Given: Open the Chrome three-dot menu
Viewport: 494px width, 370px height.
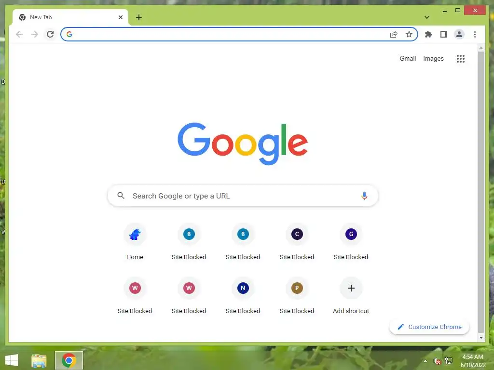Looking at the screenshot, I should point(475,34).
